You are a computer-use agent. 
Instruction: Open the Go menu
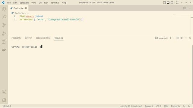[40, 3]
